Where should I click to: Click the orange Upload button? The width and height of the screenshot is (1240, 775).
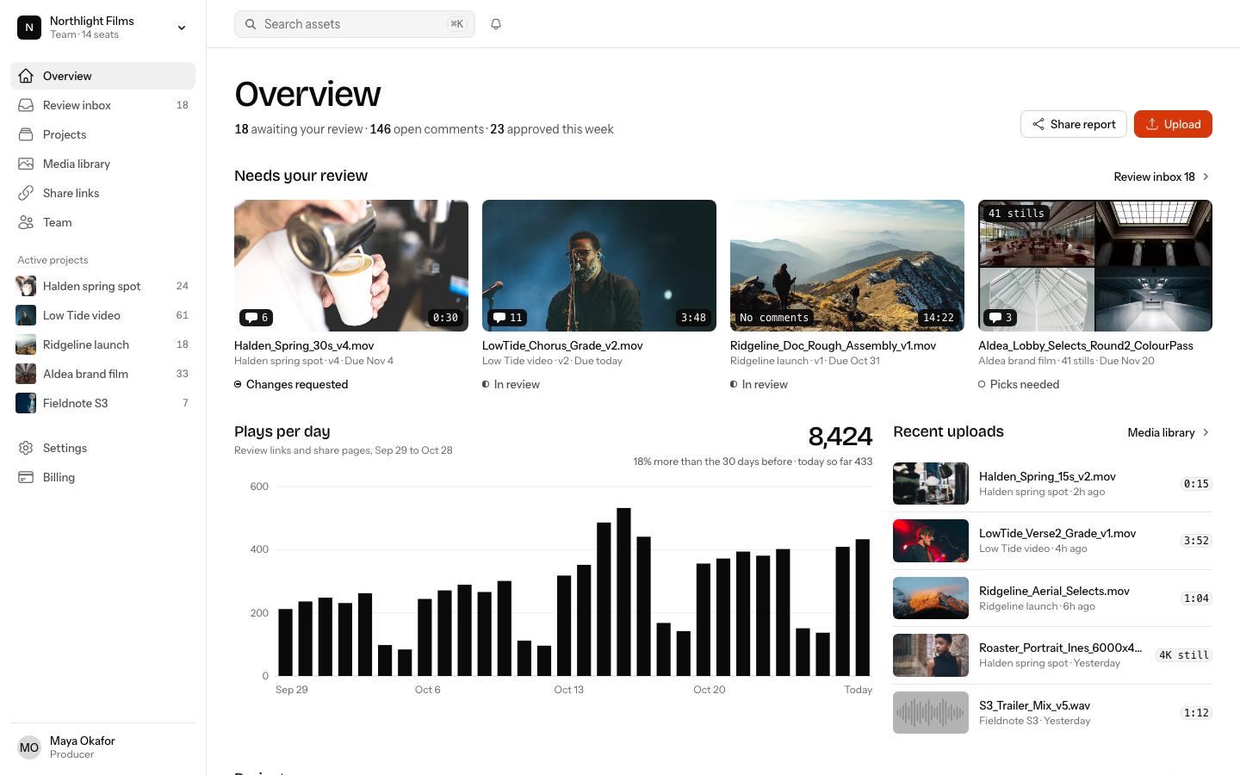click(x=1173, y=124)
